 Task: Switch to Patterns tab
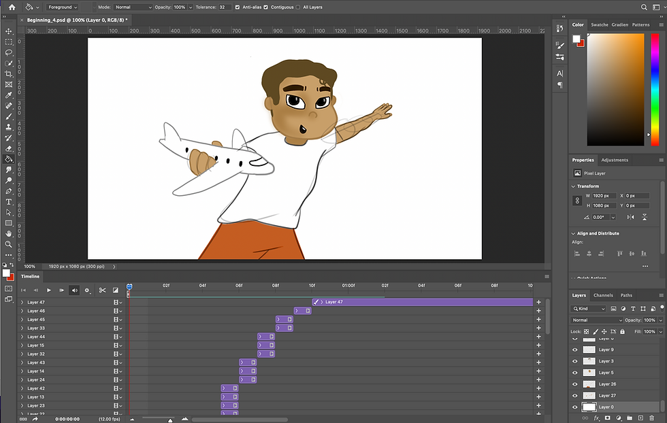[640, 24]
